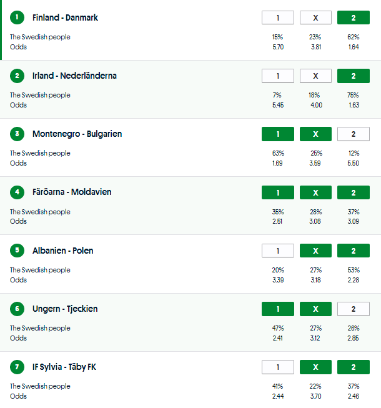Viewport: 381px width, 408px height.
Task: Select X for Irland - Nederländerna
Action: click(315, 76)
